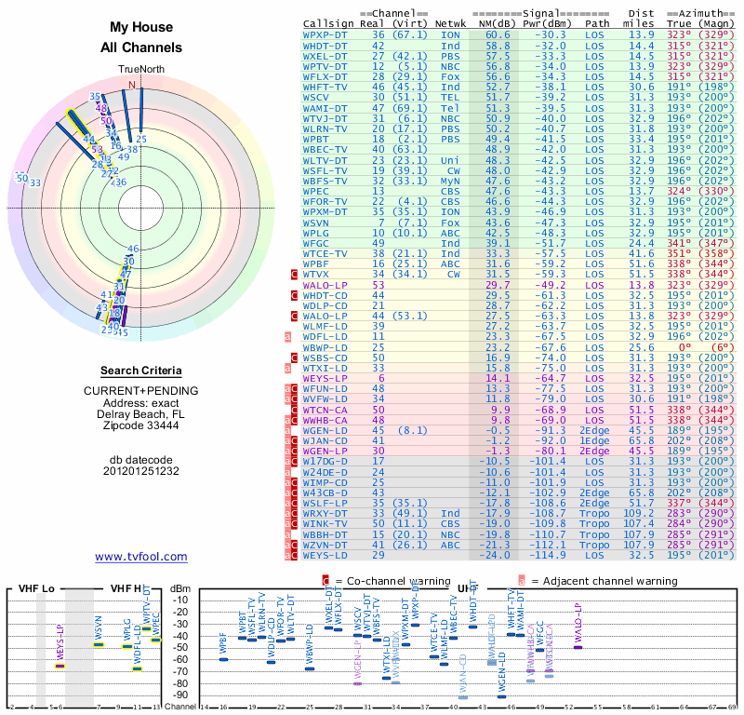The height and width of the screenshot is (715, 744).
Task: Open the www.tvfool.com link
Action: pos(141,557)
